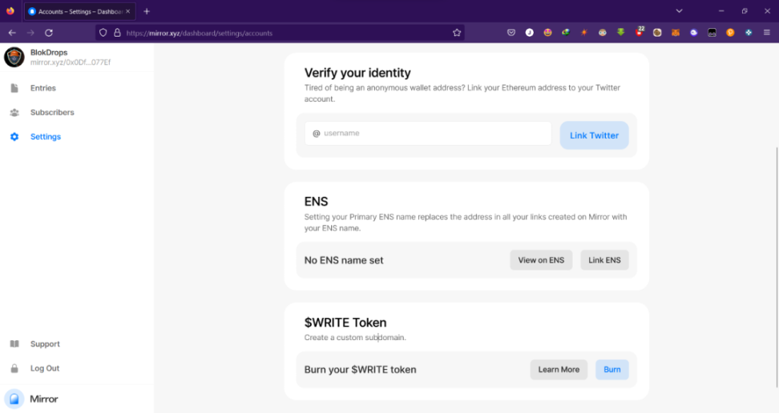Open a new browser tab
The width and height of the screenshot is (779, 413).
point(147,11)
